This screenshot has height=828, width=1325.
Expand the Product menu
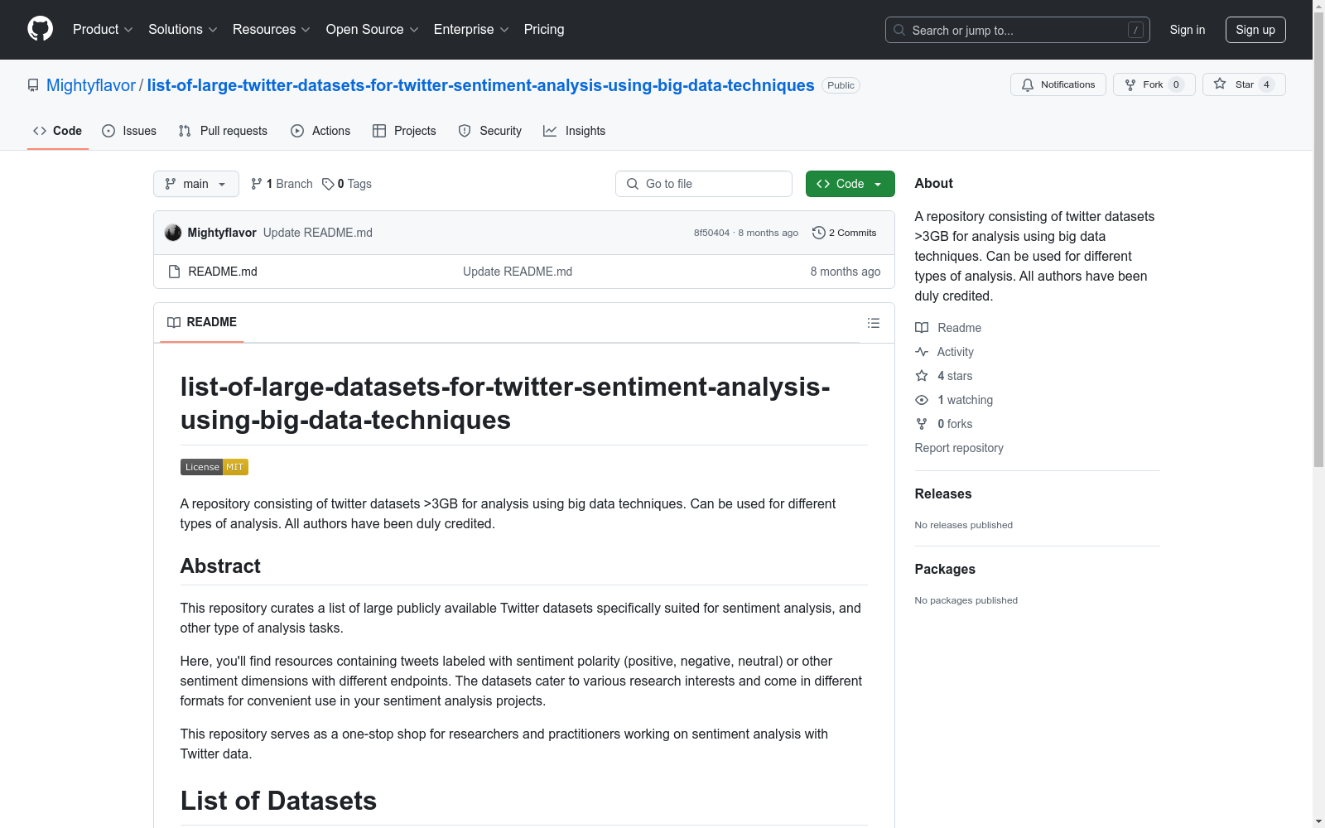(x=103, y=30)
